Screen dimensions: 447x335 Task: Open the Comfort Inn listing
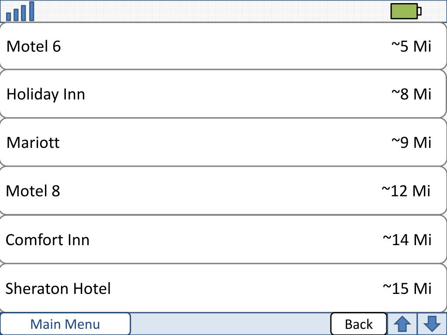tap(223, 239)
